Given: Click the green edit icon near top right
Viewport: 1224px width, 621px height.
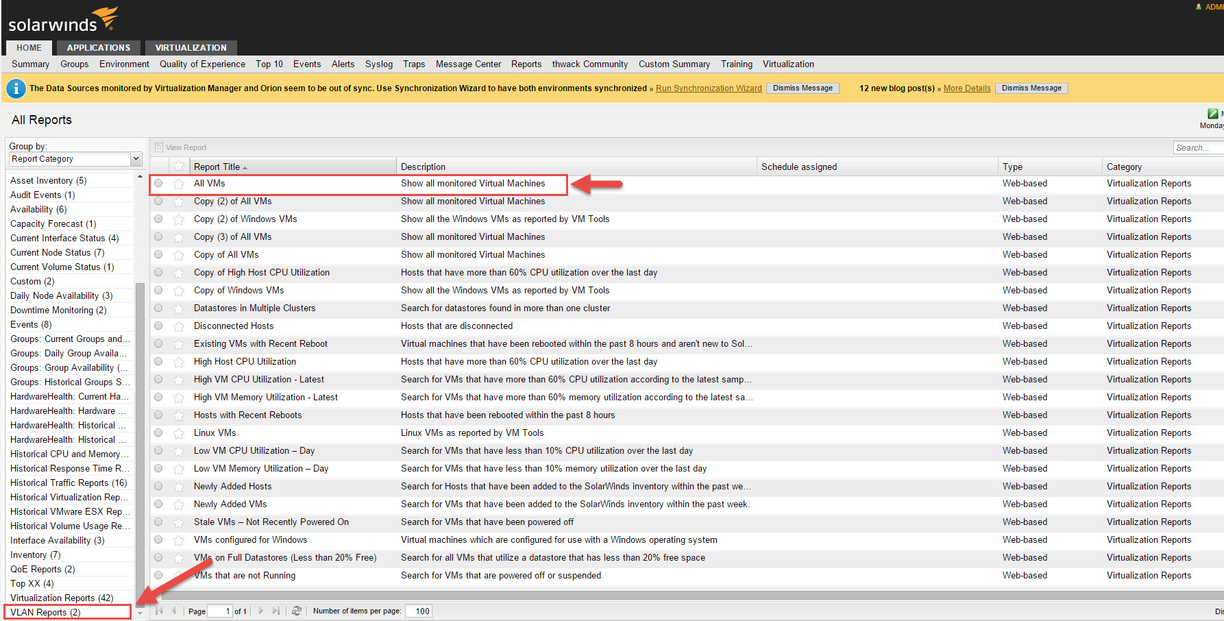Looking at the screenshot, I should (x=1212, y=114).
